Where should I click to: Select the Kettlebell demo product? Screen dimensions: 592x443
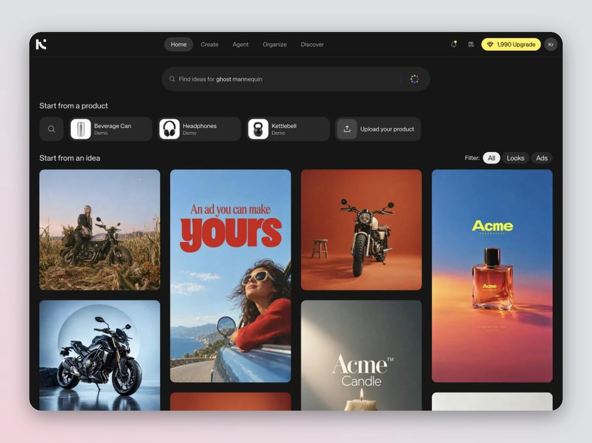tap(288, 129)
